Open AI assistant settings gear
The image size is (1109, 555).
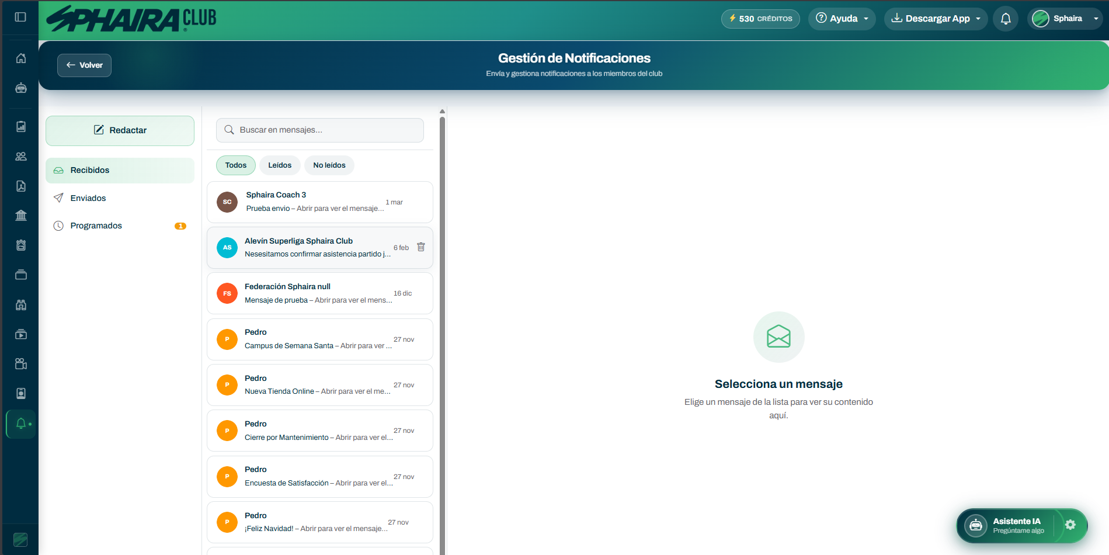pyautogui.click(x=1070, y=525)
